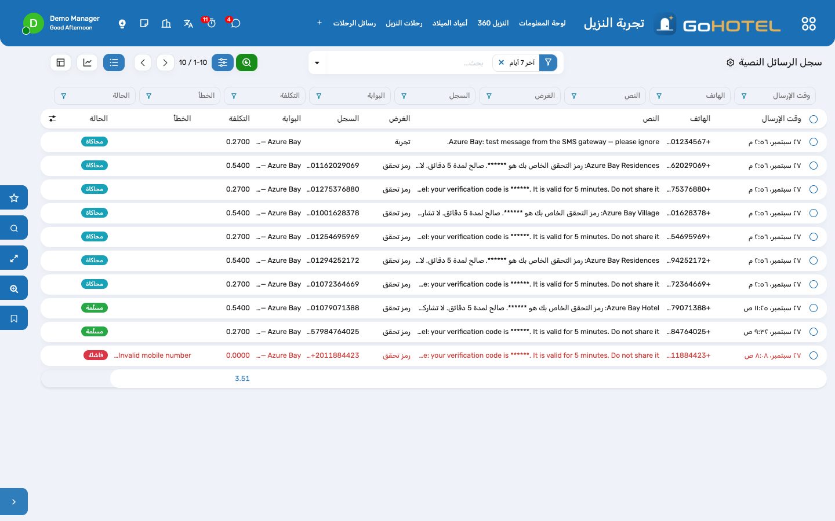Open the timer icon with badge 11

pos(211,23)
